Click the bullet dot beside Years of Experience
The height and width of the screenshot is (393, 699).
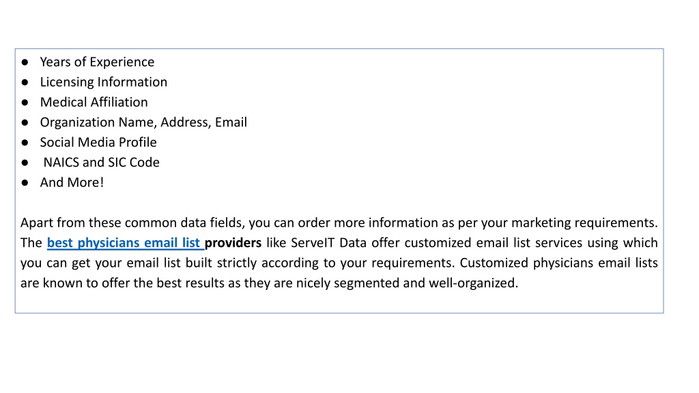pos(25,62)
